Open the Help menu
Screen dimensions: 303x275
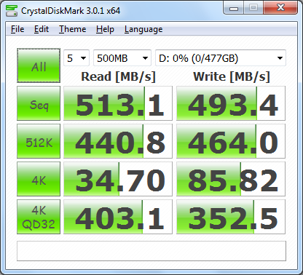click(105, 29)
